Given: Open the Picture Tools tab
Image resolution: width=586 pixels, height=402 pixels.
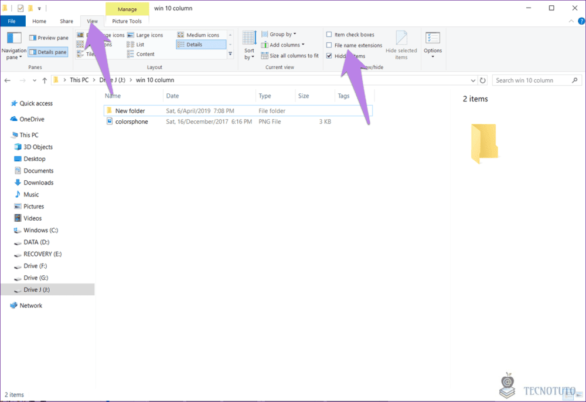Looking at the screenshot, I should coord(127,21).
